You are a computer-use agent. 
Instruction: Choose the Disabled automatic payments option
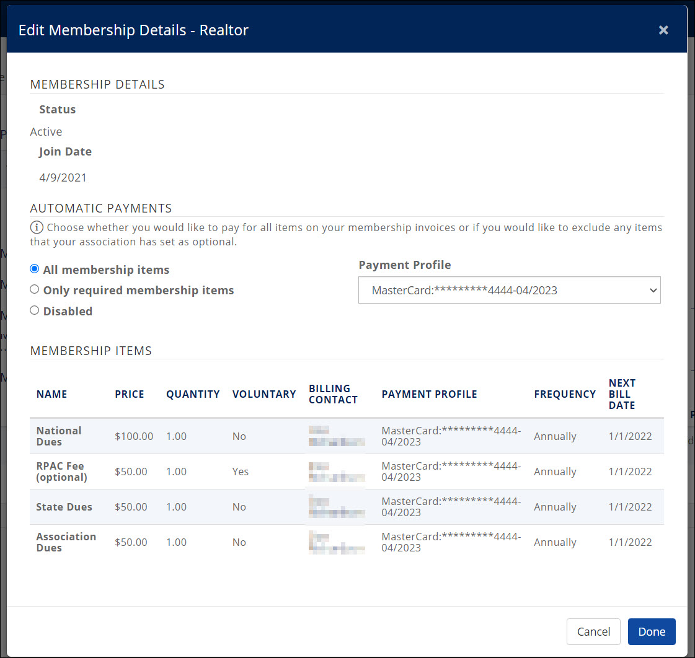tap(35, 310)
